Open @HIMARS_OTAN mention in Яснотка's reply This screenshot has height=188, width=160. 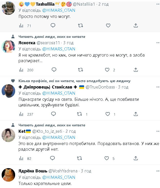pyautogui.click(x=58, y=49)
